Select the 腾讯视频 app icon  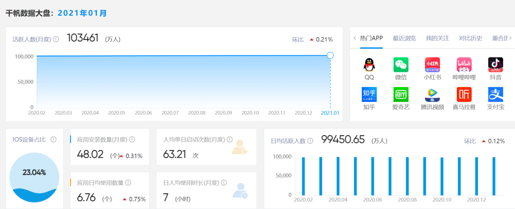coord(432,95)
